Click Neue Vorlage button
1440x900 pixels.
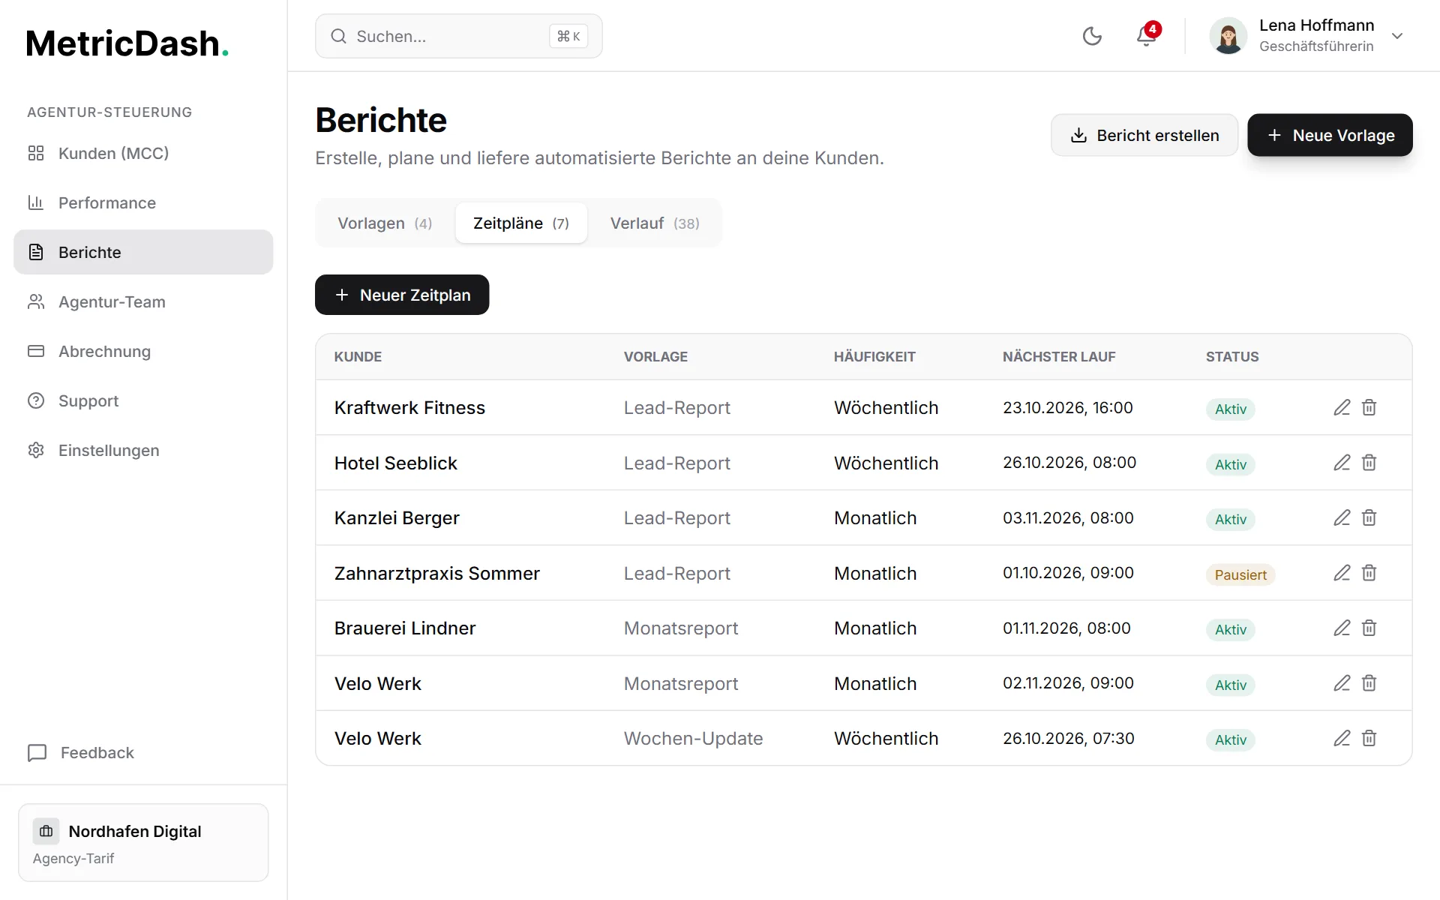point(1330,135)
